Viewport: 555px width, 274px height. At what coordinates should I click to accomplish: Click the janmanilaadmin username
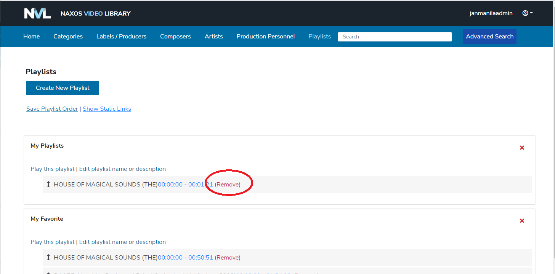(x=491, y=13)
